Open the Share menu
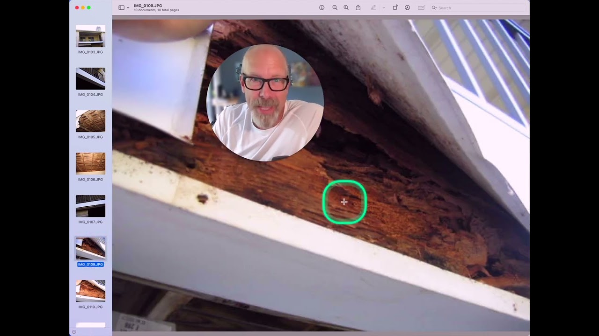 (358, 7)
